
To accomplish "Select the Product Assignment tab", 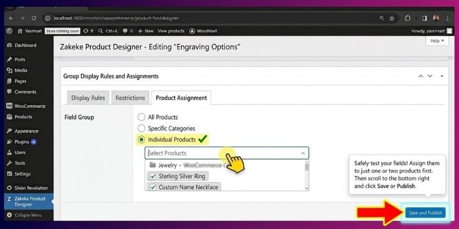I will (x=181, y=98).
